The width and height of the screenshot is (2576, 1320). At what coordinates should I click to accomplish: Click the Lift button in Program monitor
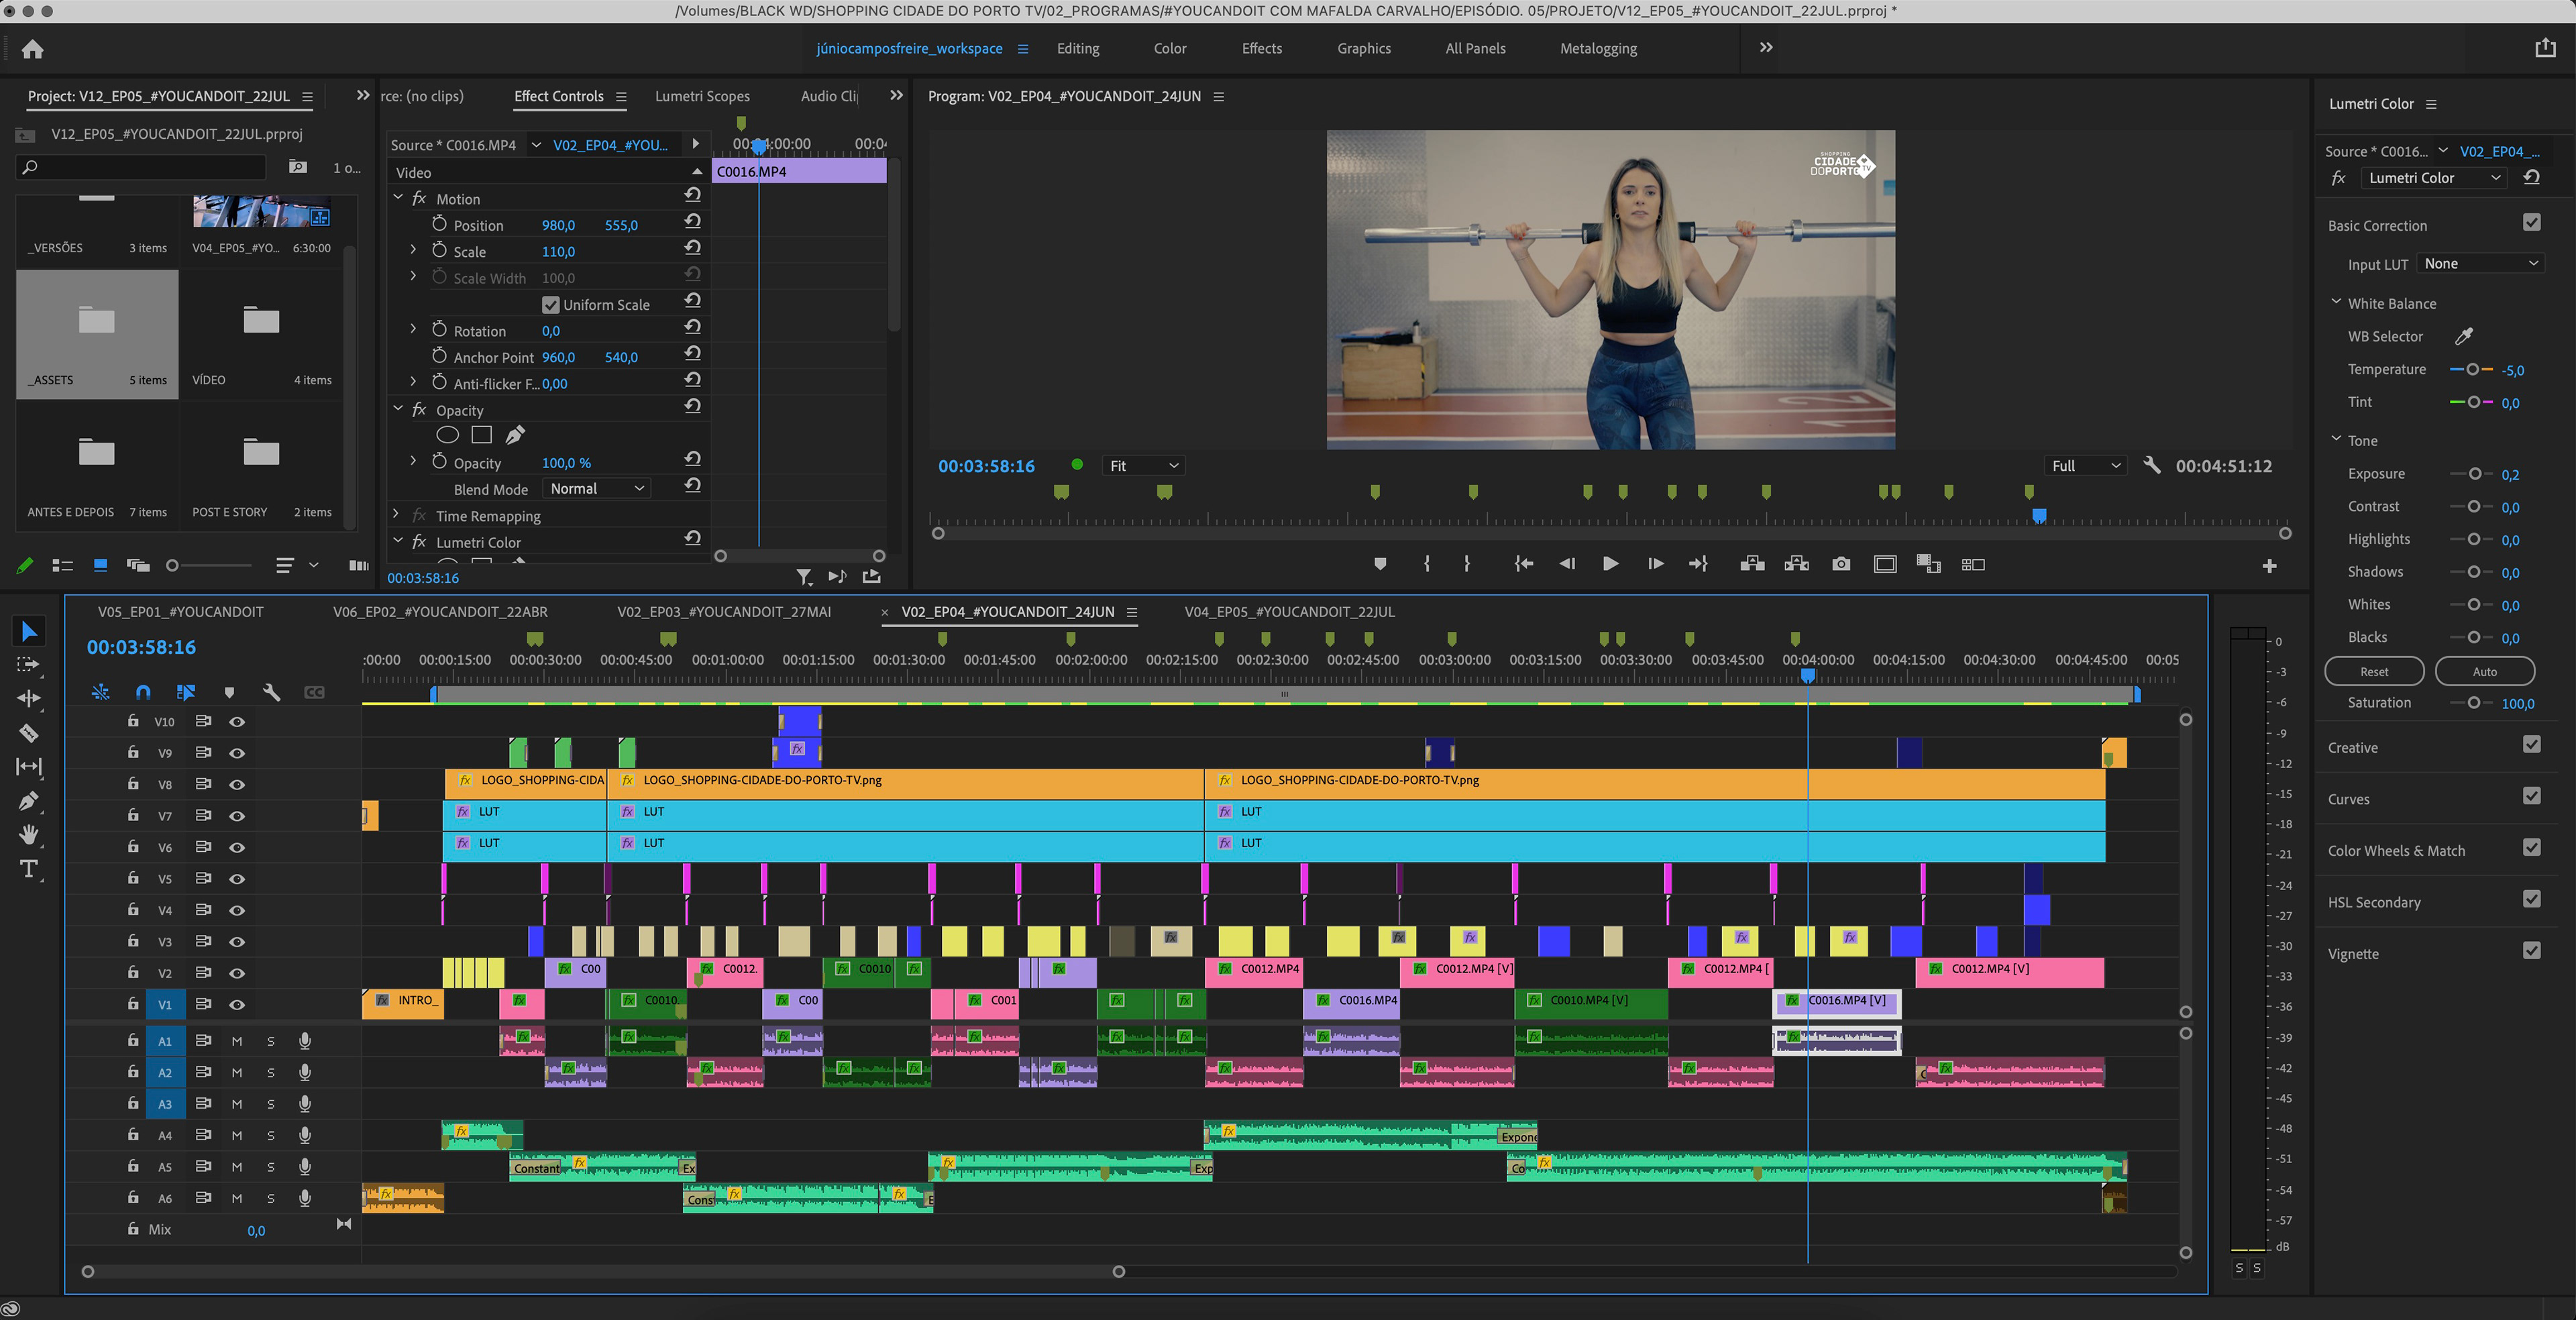[1752, 564]
